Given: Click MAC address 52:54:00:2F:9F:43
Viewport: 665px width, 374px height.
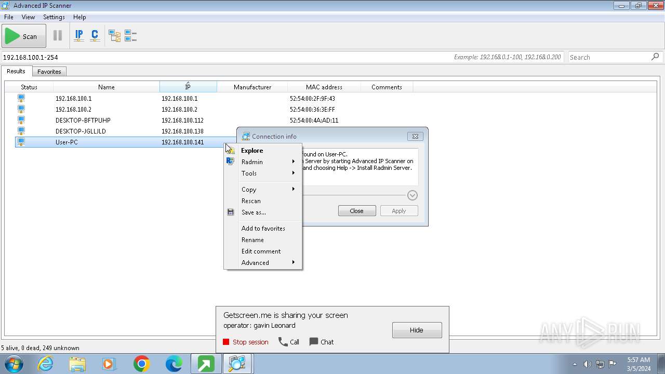Looking at the screenshot, I should click(312, 98).
